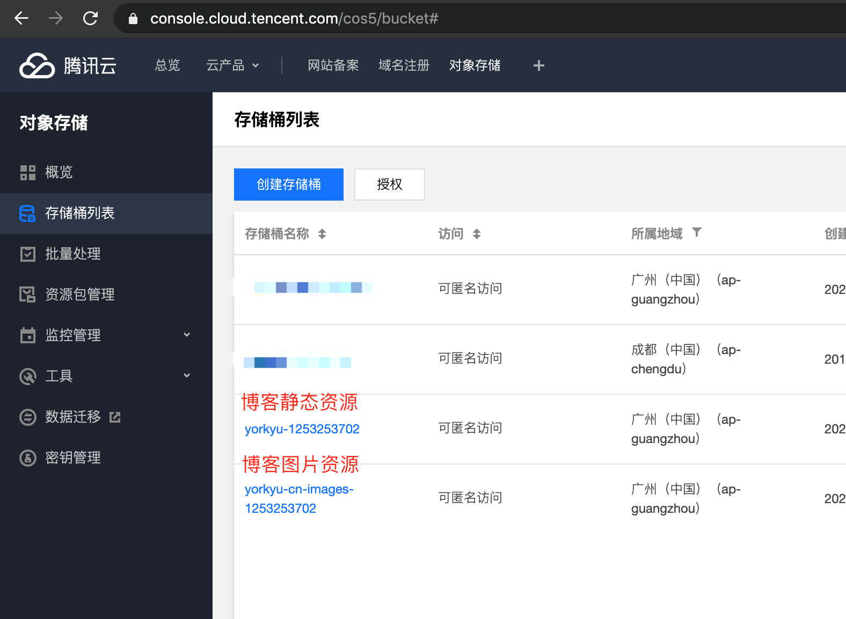Screen dimensions: 846x619
Task: Click the 概览 grid icon in the sidebar
Action: click(28, 172)
